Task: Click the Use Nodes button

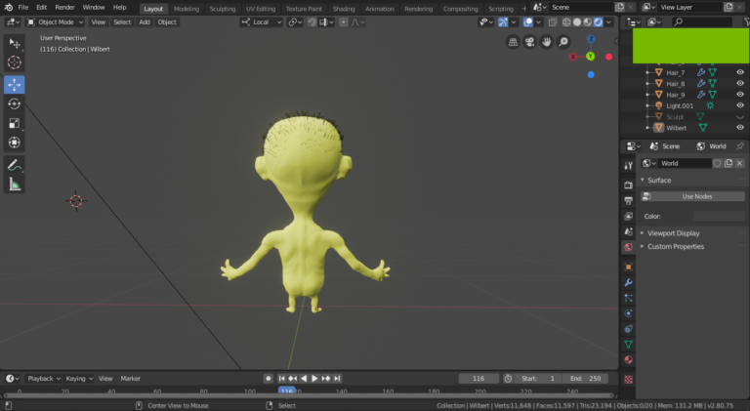Action: tap(696, 196)
